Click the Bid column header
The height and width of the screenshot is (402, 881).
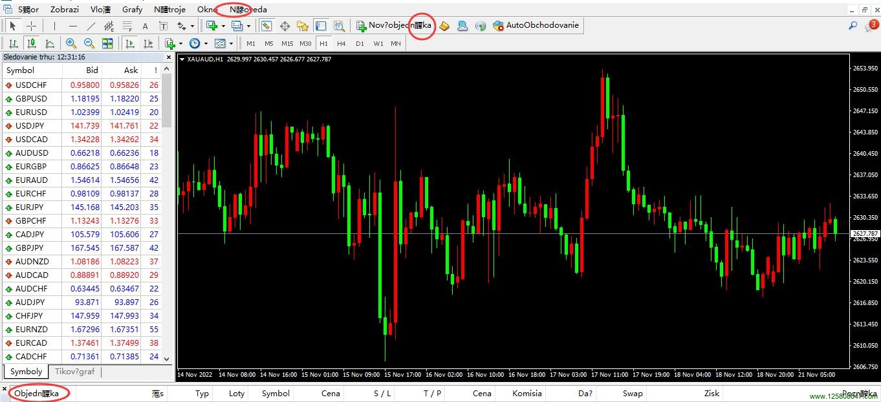pyautogui.click(x=92, y=70)
